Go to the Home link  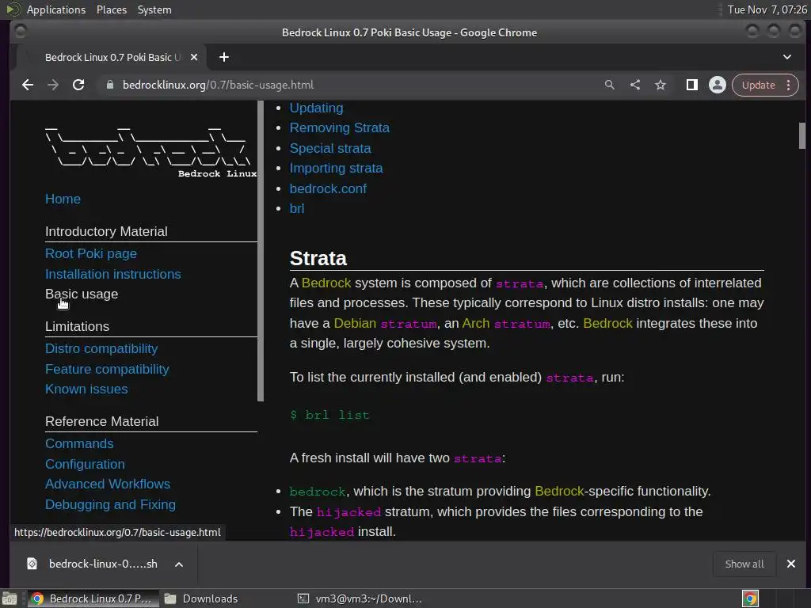click(63, 199)
